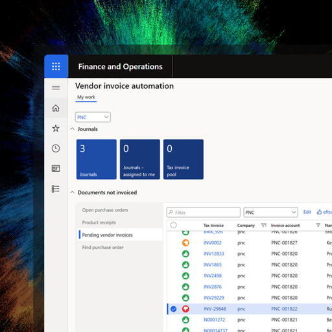The width and height of the screenshot is (332, 332).
Task: Open the app launcher waffle icon
Action: coord(56,66)
